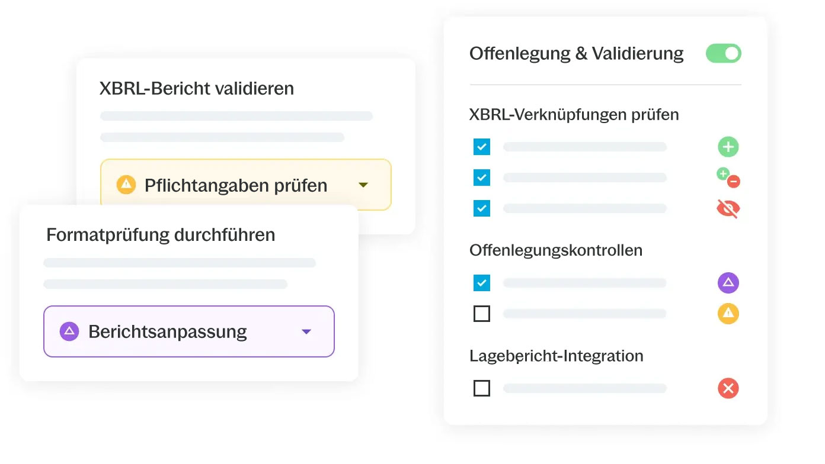Viewport: 825px width, 464px height.
Task: Toggle the Offenlegung & Validierung switch
Action: tap(723, 53)
